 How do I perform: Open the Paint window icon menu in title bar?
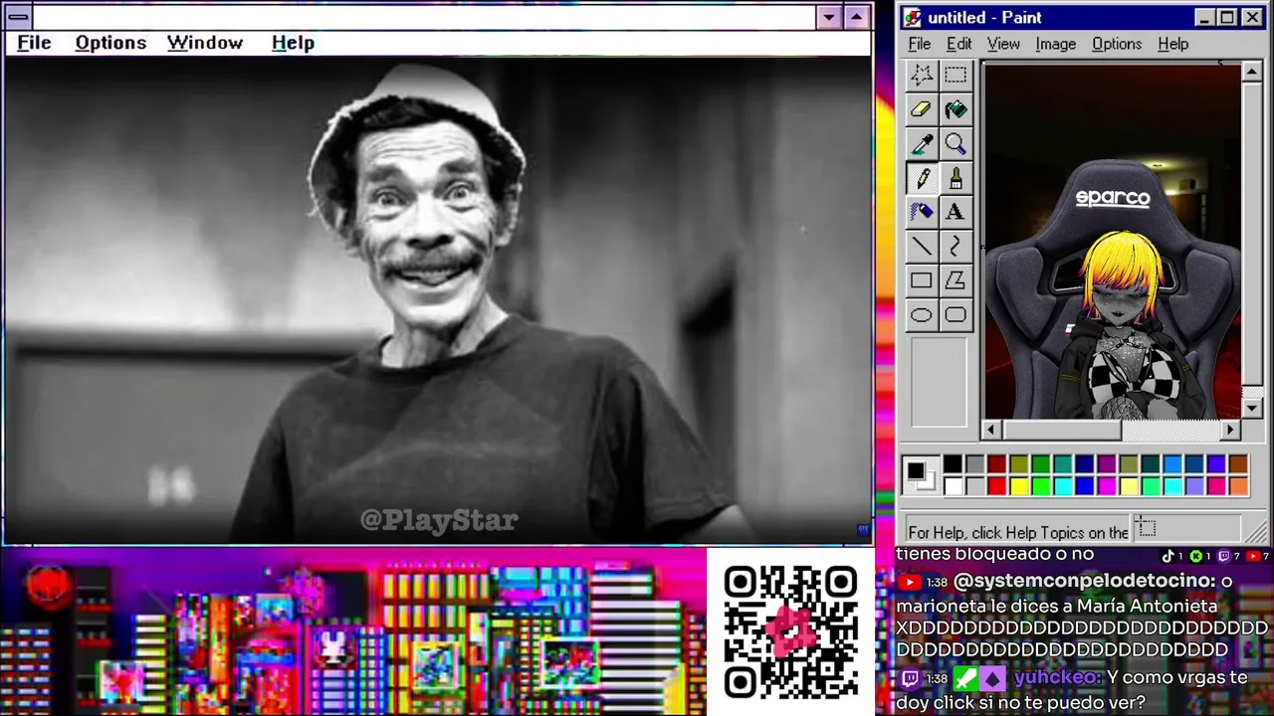tap(913, 18)
